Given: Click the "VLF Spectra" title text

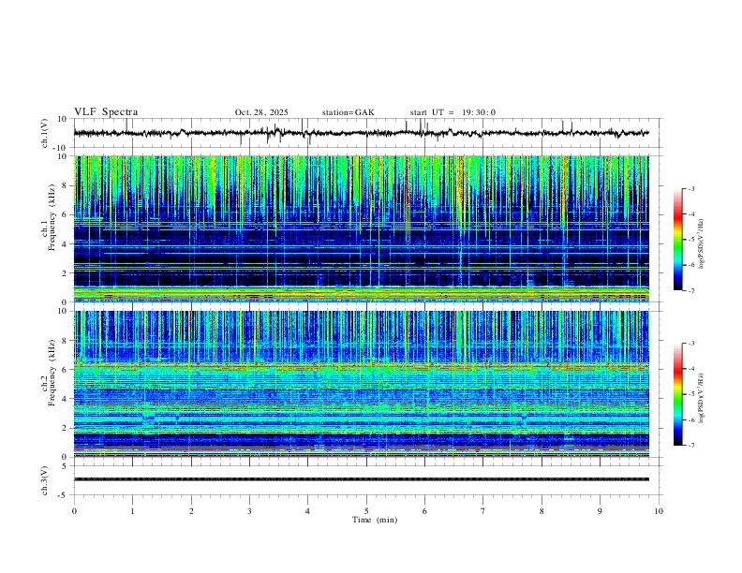Looking at the screenshot, I should point(106,112).
